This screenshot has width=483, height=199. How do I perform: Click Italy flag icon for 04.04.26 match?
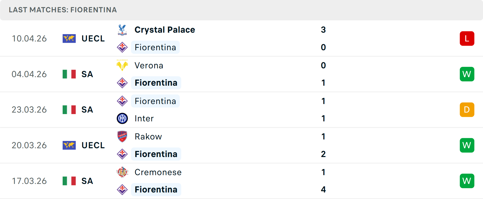pyautogui.click(x=69, y=74)
